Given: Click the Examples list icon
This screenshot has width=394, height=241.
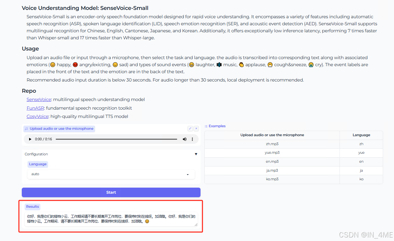Looking at the screenshot, I should [x=206, y=126].
